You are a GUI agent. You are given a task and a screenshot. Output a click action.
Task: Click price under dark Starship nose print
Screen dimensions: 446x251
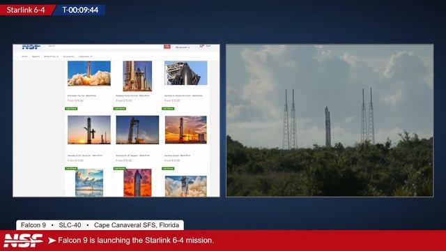[x=172, y=100]
